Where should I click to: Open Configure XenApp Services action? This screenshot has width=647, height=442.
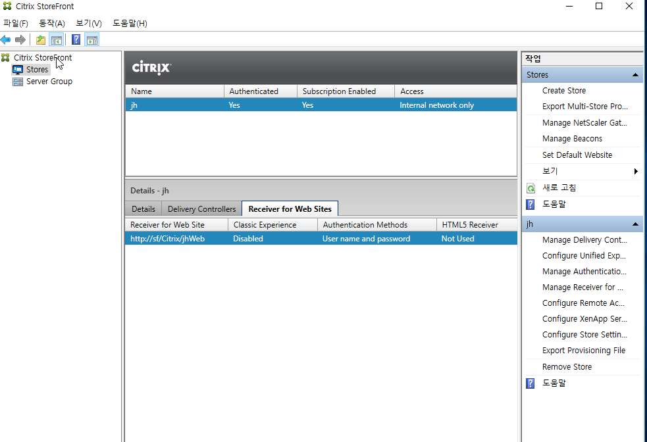pyautogui.click(x=584, y=319)
